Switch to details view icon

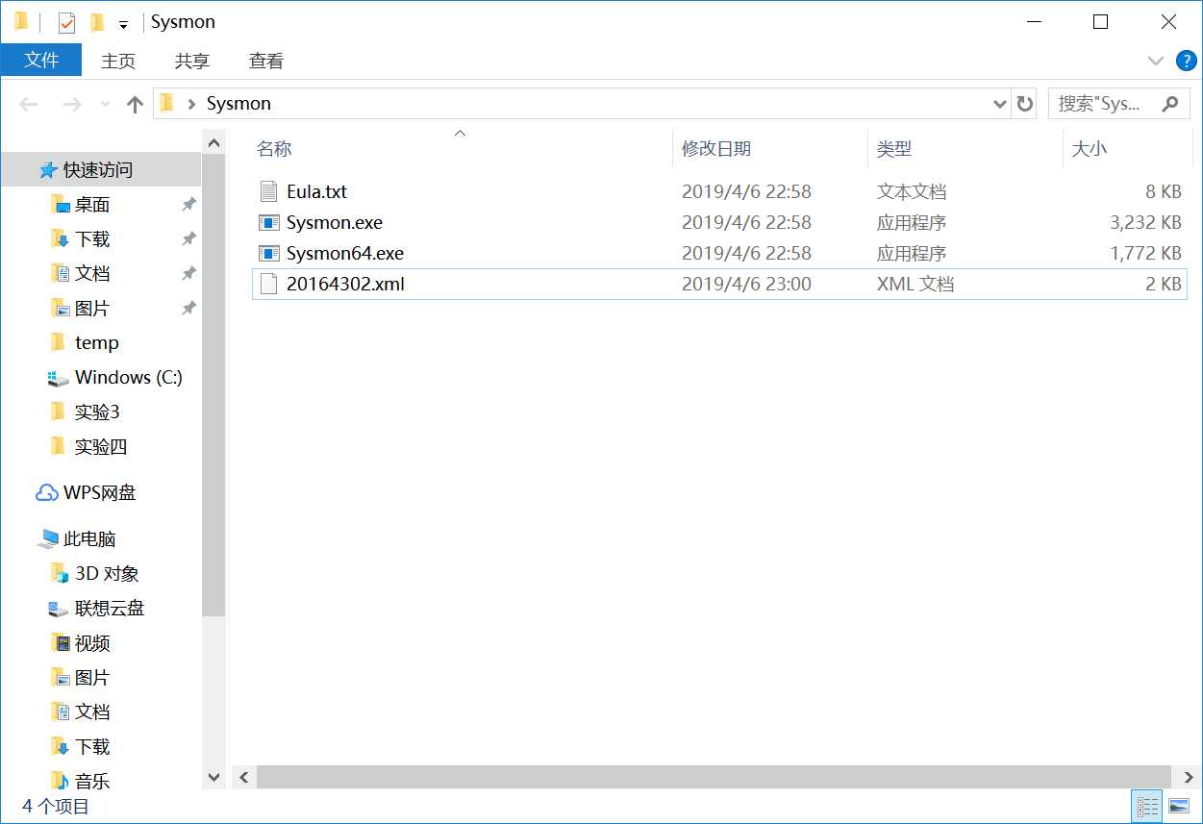coord(1148,807)
